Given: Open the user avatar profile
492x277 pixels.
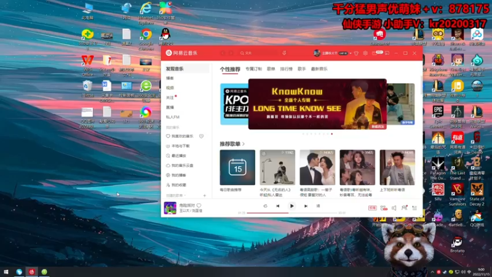Looking at the screenshot, I should (317, 53).
